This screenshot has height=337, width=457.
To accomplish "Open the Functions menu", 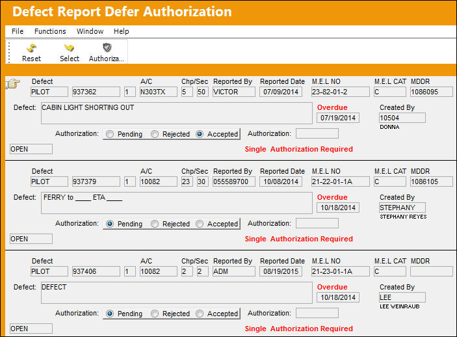I will pos(50,31).
